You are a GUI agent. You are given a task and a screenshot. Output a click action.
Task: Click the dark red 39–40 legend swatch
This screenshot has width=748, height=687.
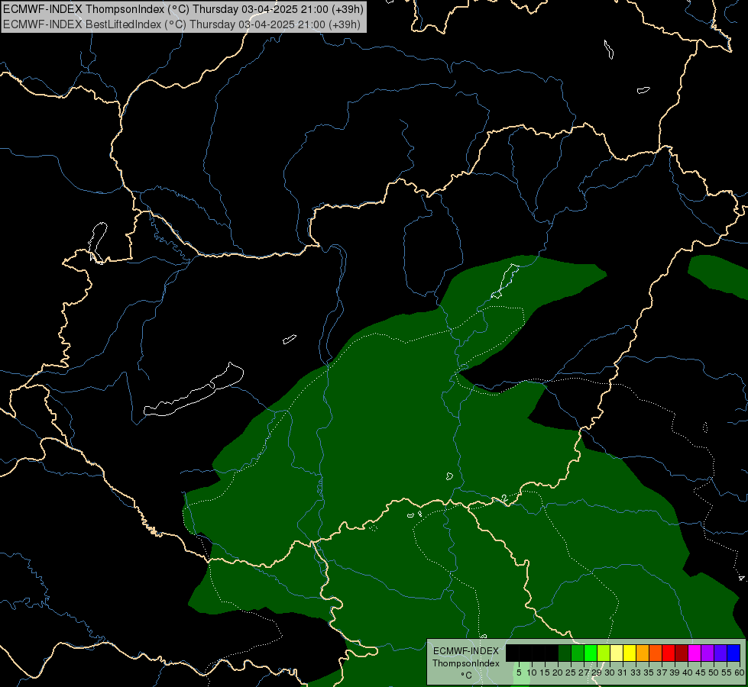[682, 653]
